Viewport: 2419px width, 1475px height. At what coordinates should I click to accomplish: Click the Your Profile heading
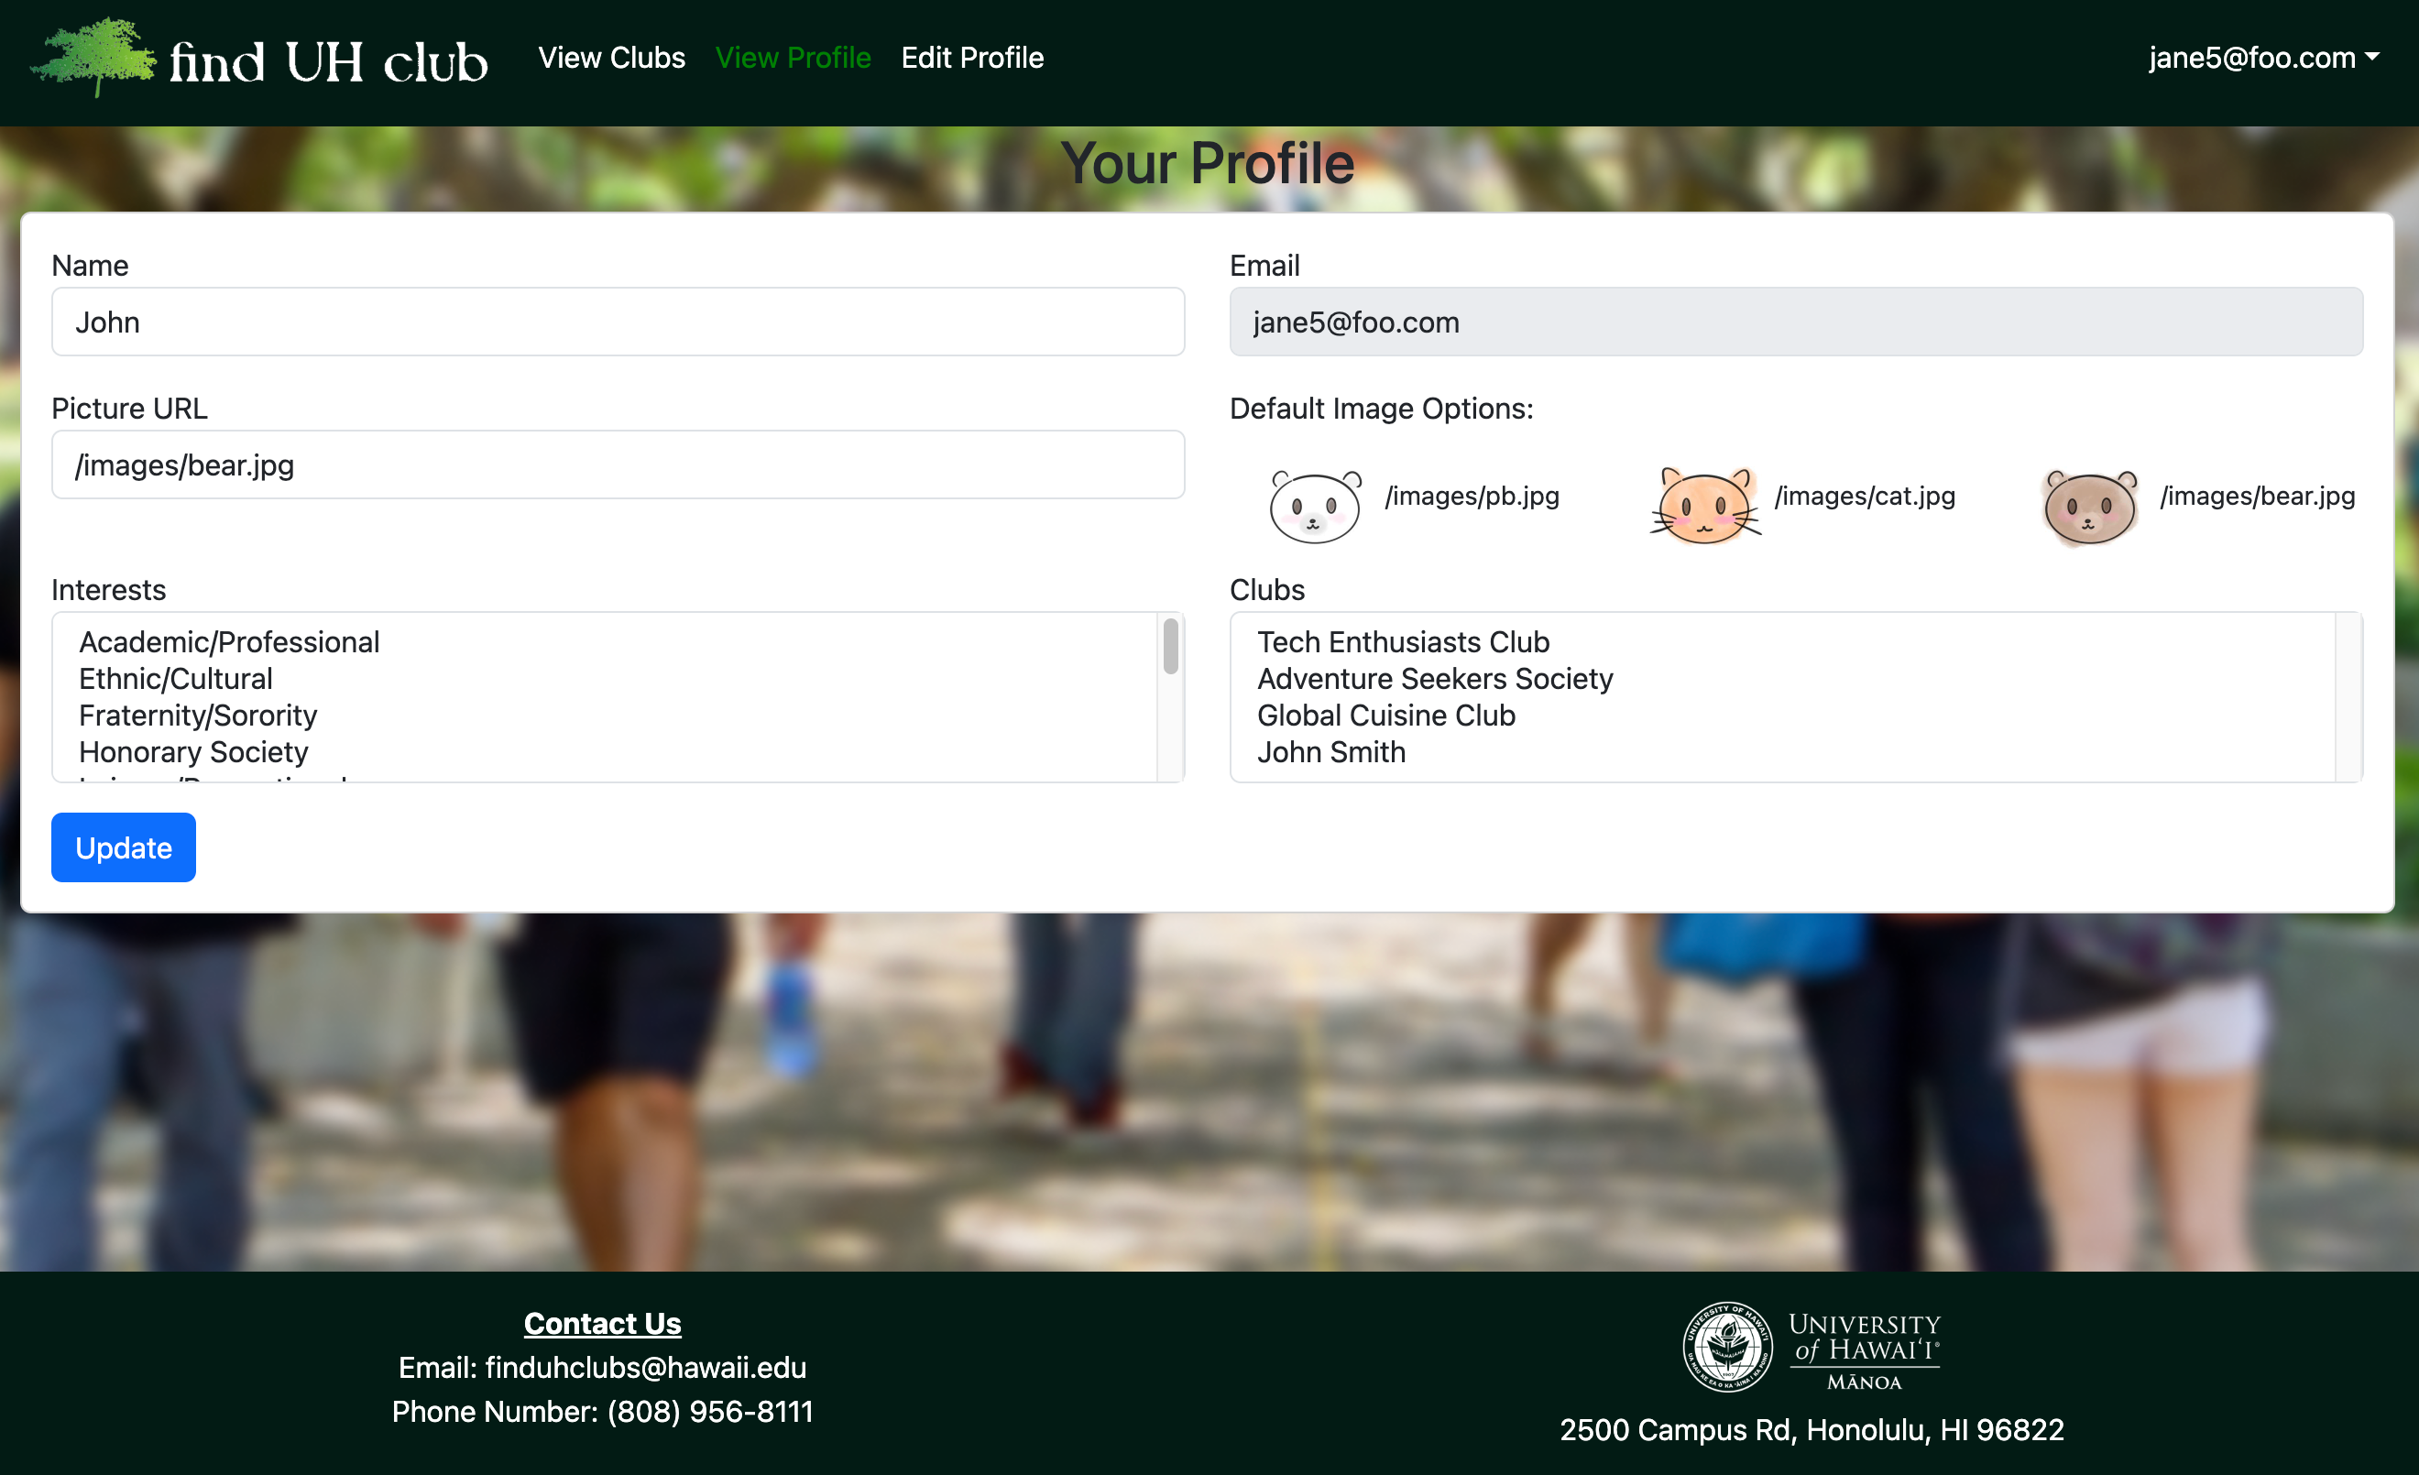click(x=1208, y=163)
